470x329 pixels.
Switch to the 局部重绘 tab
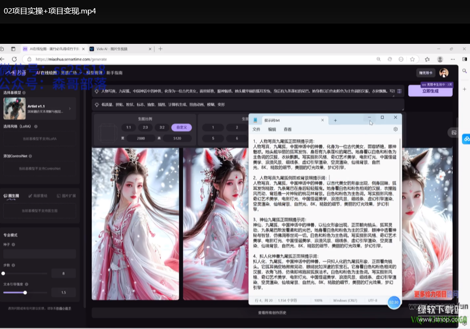(38, 196)
